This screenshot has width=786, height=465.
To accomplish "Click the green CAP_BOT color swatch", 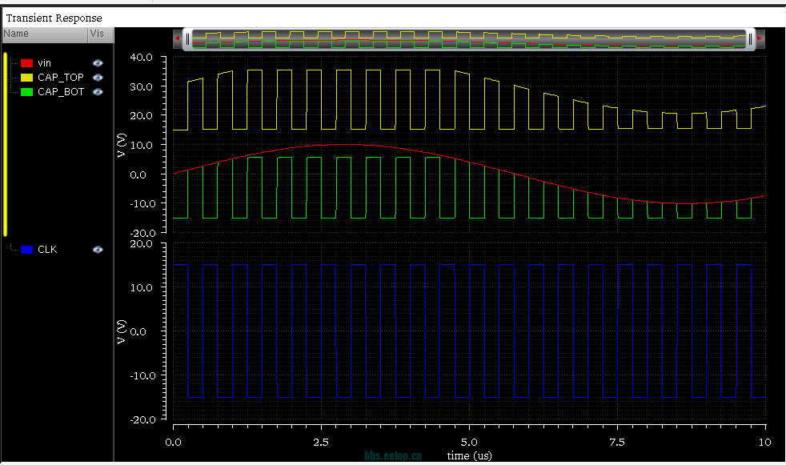I will [x=27, y=92].
